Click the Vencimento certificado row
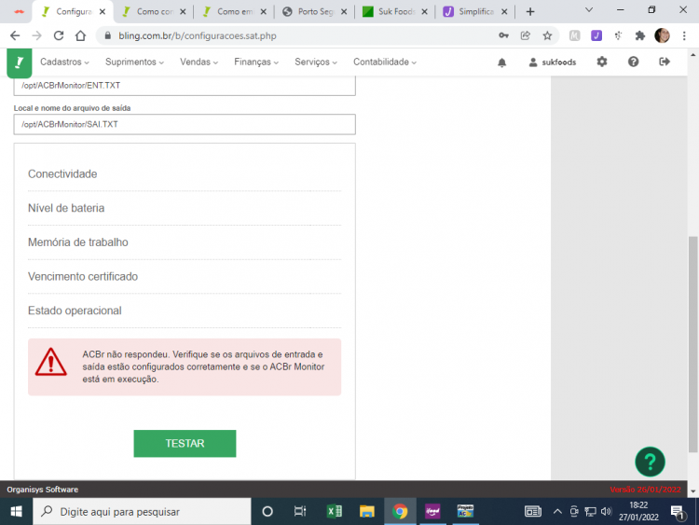Viewport: 699px width, 525px height. click(x=185, y=277)
